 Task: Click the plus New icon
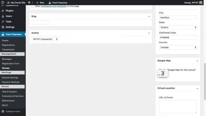tap(37, 3)
